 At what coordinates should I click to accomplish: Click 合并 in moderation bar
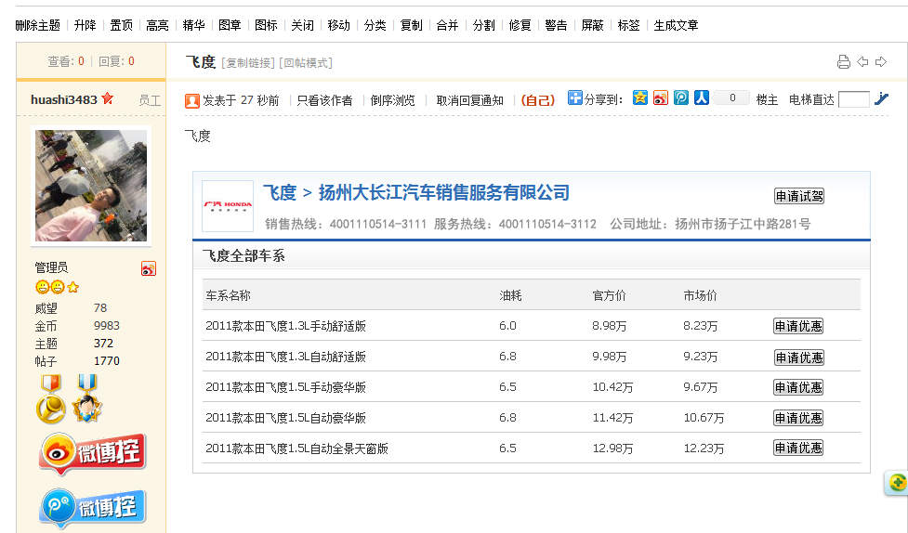(x=448, y=25)
